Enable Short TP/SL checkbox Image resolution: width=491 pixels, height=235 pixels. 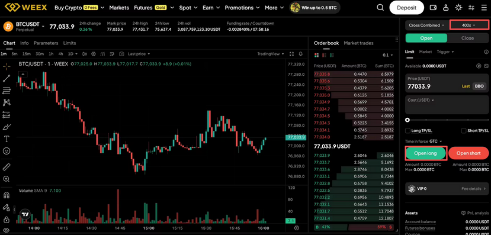point(464,130)
